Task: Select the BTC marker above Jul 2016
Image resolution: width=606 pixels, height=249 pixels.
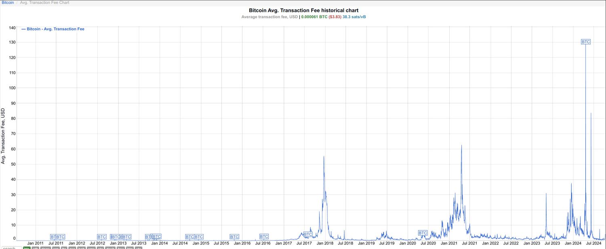Action: tap(264, 236)
